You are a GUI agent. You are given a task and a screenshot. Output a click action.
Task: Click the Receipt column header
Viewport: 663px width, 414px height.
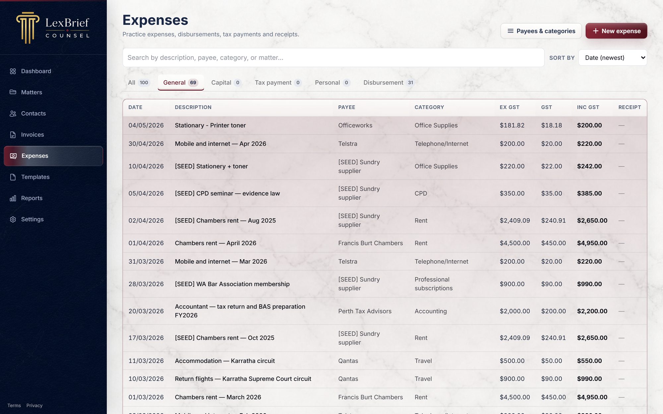tap(630, 107)
